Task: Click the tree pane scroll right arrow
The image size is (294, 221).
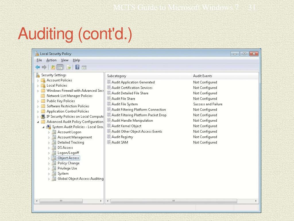Action: (101, 201)
